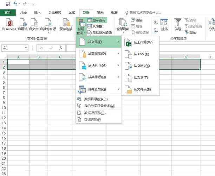The image size is (215, 176).
Task: Open the 文件 tab
Action: pyautogui.click(x=8, y=13)
